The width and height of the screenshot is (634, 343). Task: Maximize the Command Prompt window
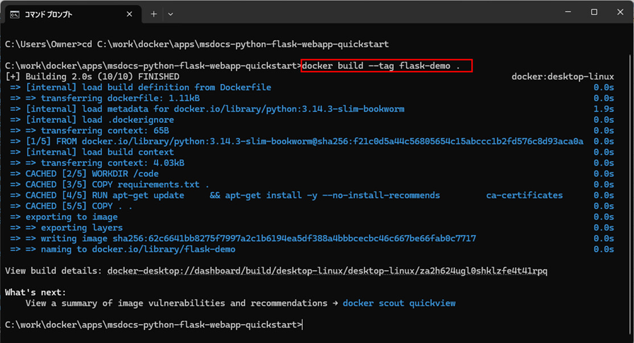594,12
